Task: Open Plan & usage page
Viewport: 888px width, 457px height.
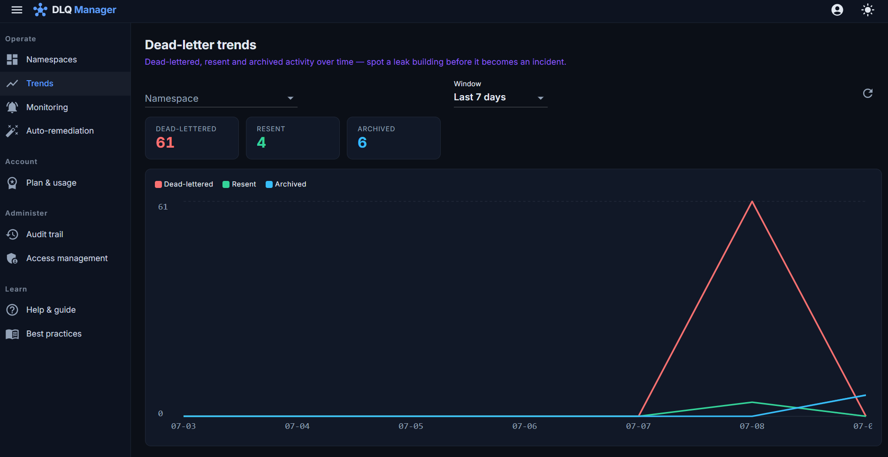Action: point(65,183)
